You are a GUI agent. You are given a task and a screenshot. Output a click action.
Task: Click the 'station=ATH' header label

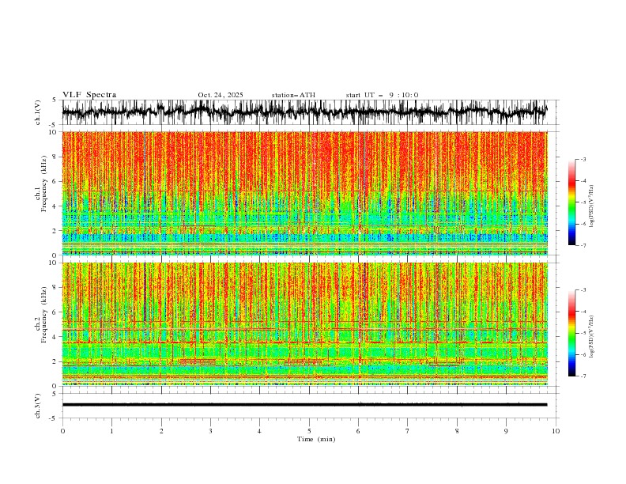pos(293,95)
